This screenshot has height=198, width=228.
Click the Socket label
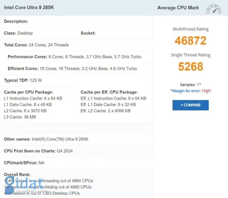tap(88, 33)
